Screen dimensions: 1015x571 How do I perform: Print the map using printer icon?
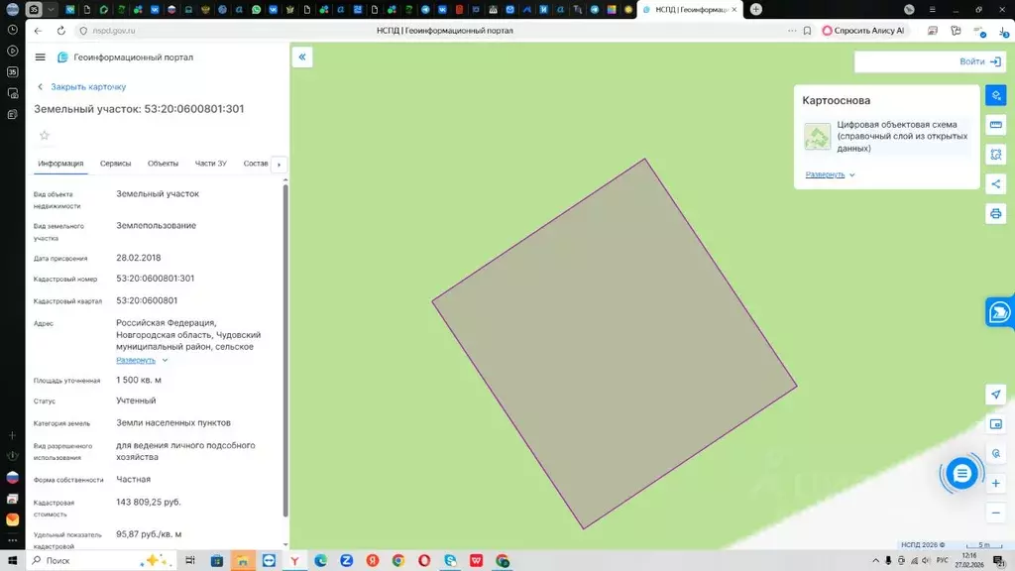point(996,213)
